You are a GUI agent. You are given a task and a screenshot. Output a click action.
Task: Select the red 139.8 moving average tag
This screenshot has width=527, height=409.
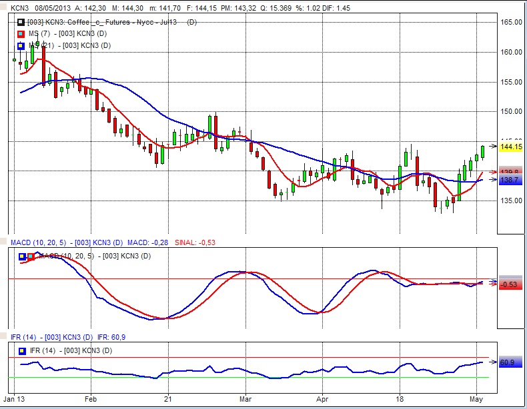point(510,173)
